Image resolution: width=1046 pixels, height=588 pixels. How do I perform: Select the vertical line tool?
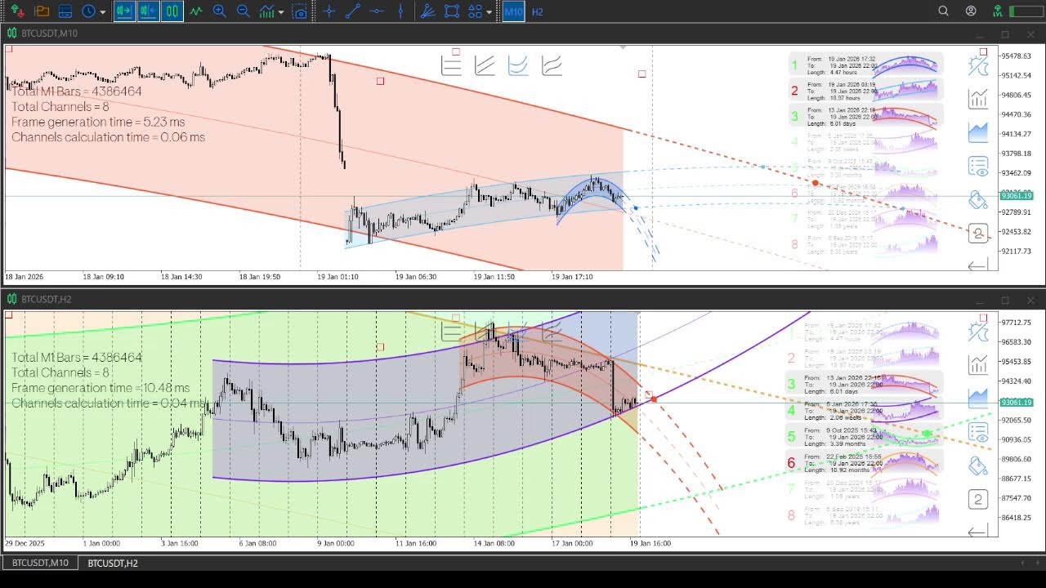pos(400,11)
